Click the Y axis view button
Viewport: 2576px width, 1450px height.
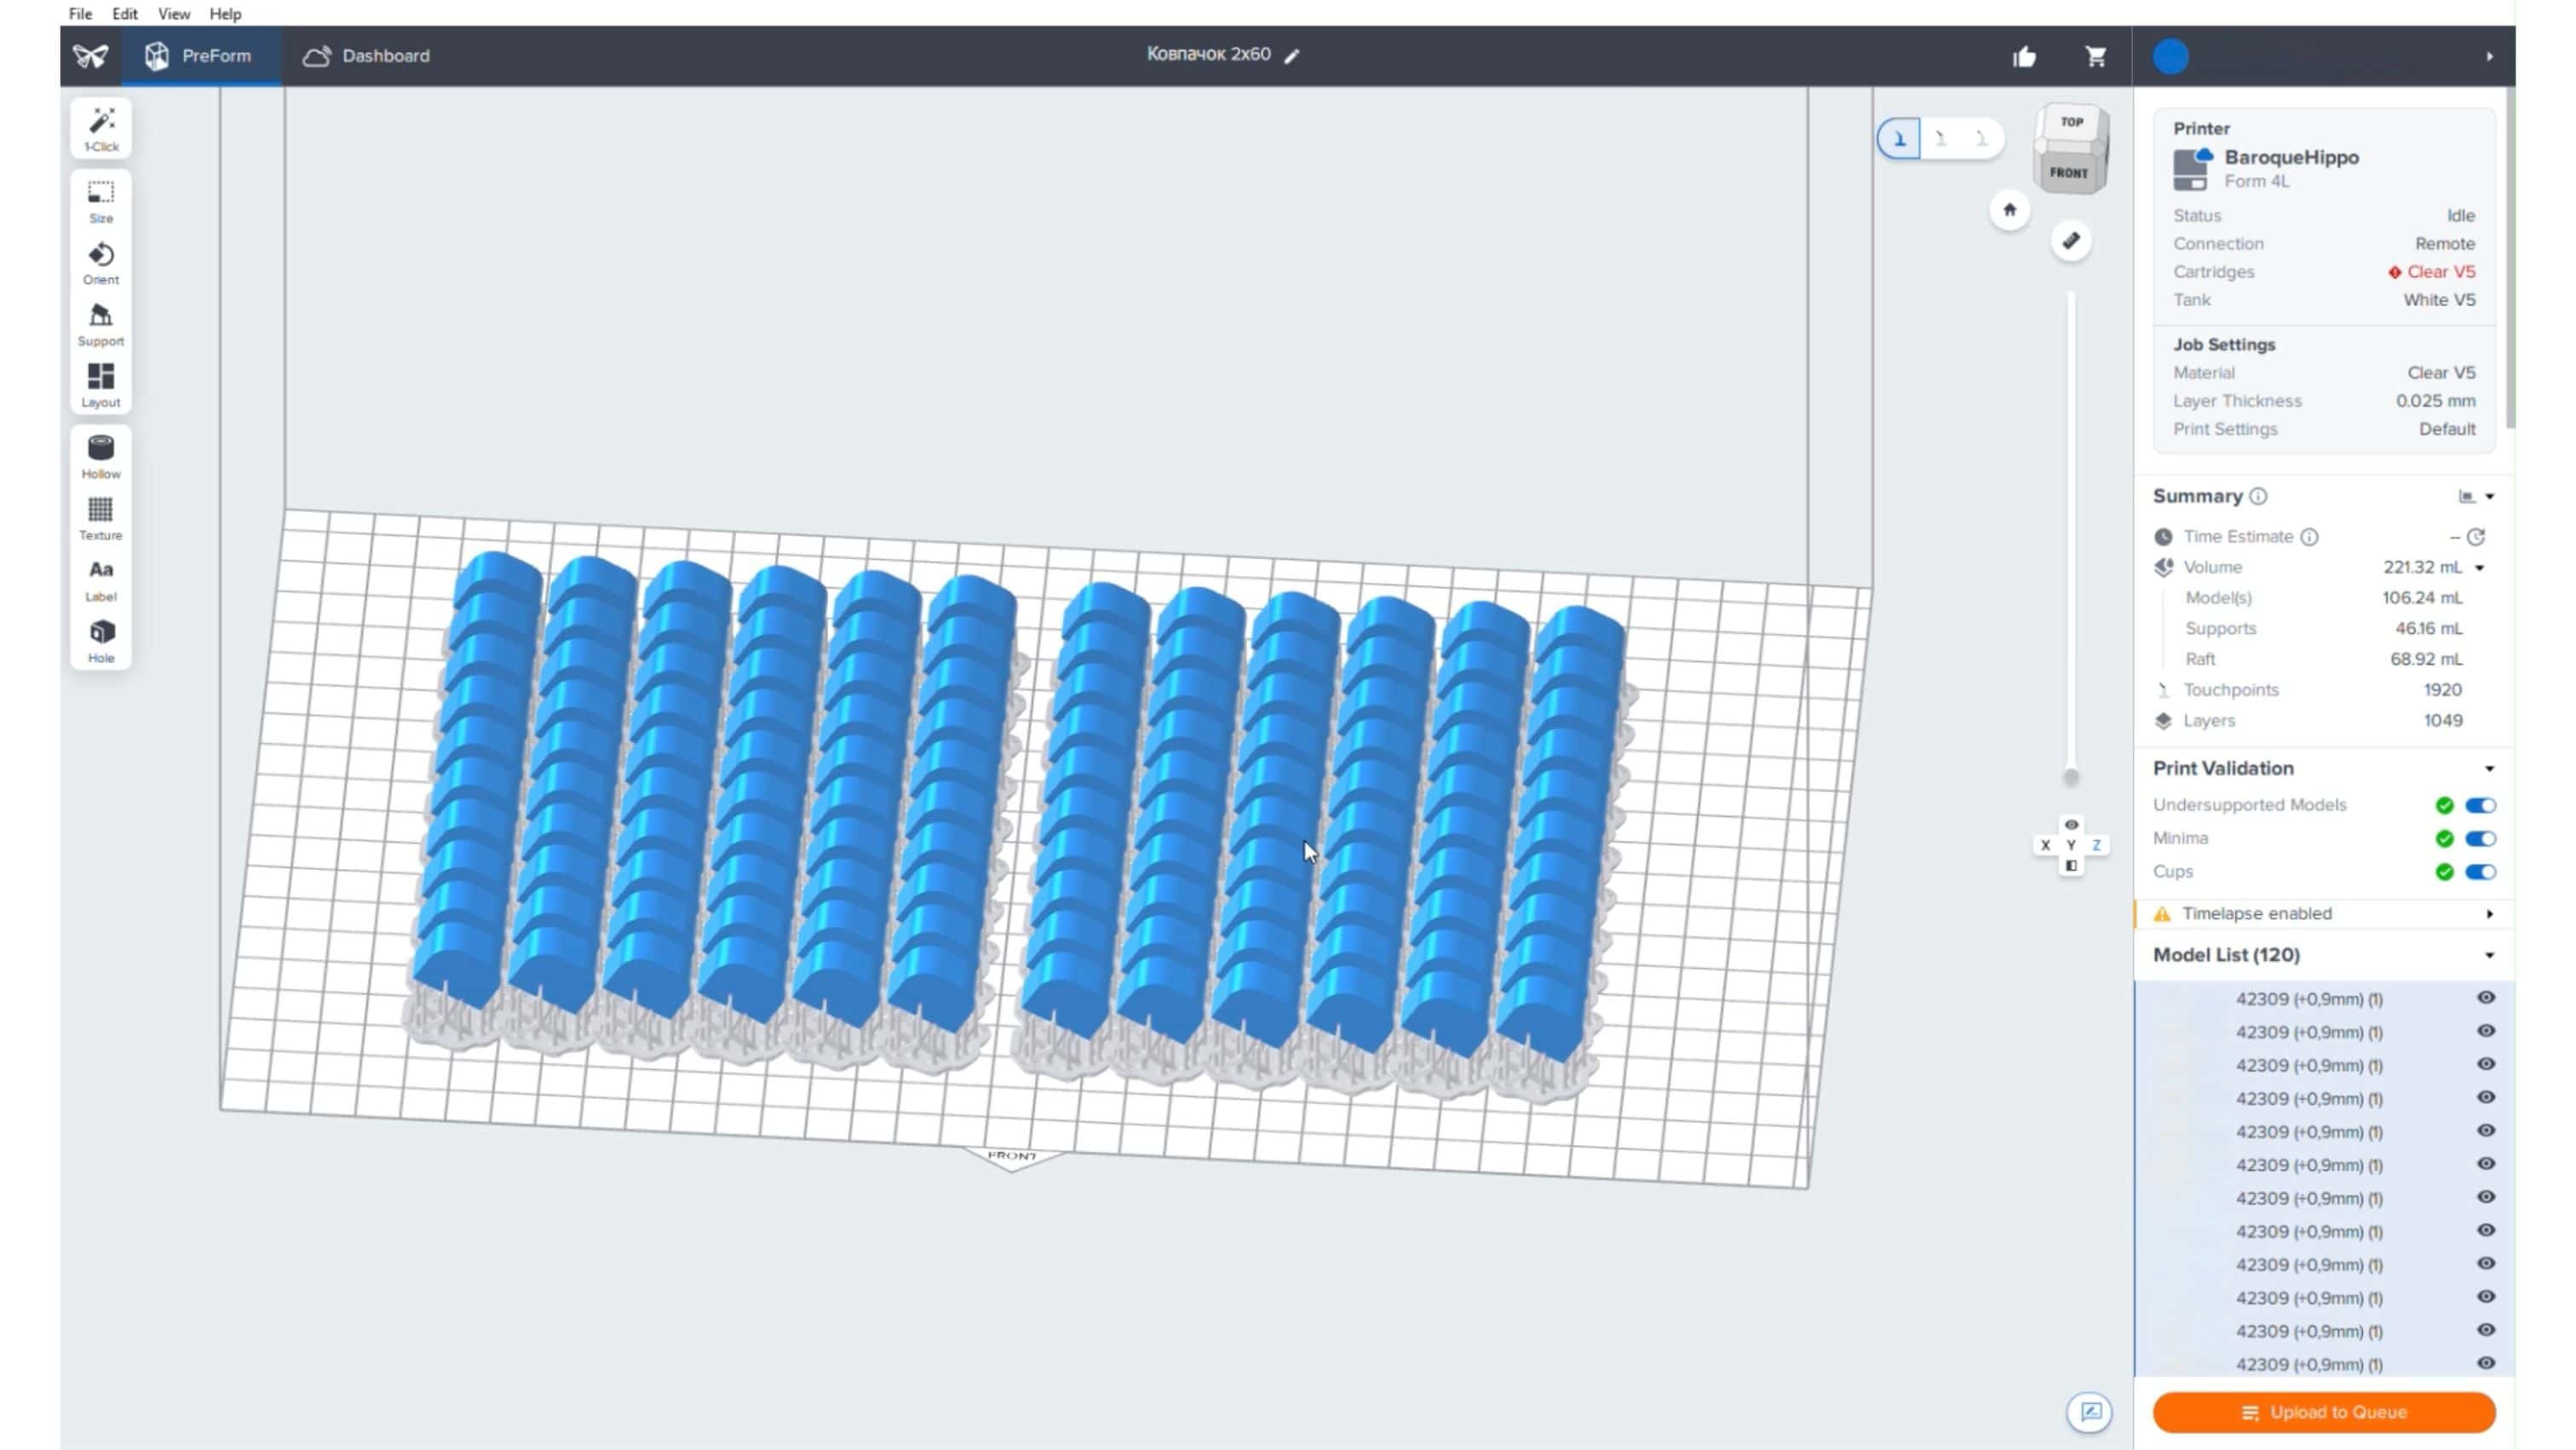coord(2071,846)
